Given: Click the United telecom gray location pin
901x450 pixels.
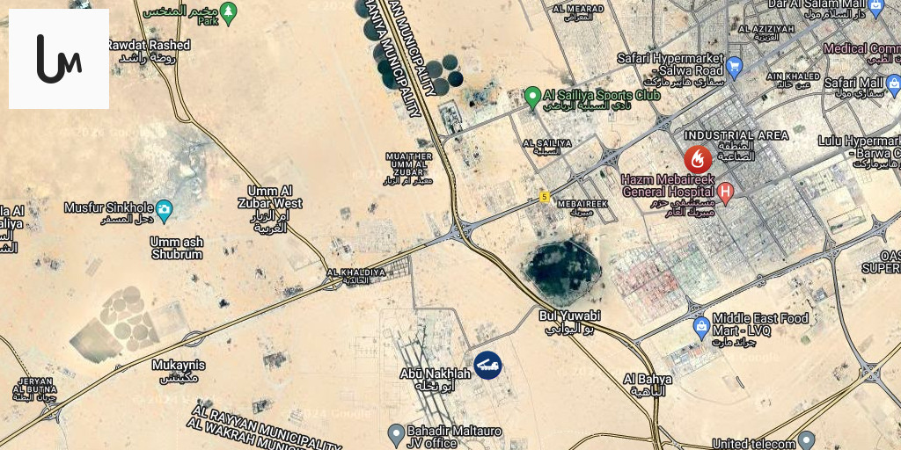Looking at the screenshot, I should click(806, 440).
